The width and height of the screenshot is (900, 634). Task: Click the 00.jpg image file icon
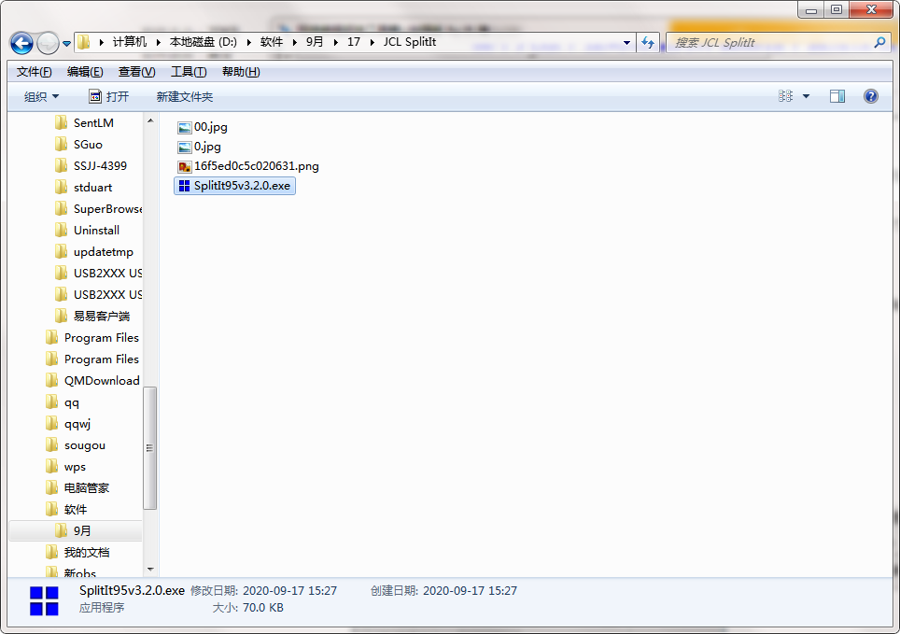(184, 128)
